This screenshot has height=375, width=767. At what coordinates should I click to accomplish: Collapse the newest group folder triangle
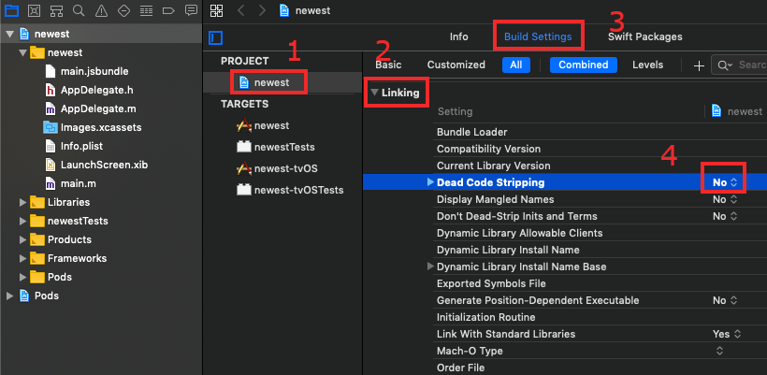coord(22,52)
